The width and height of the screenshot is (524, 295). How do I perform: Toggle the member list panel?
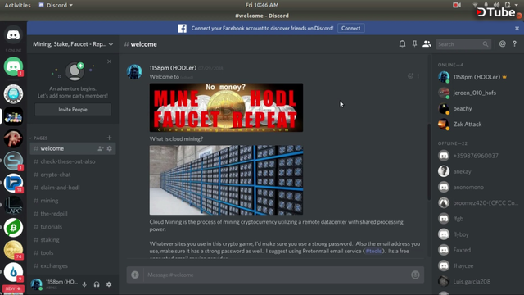coord(427,43)
